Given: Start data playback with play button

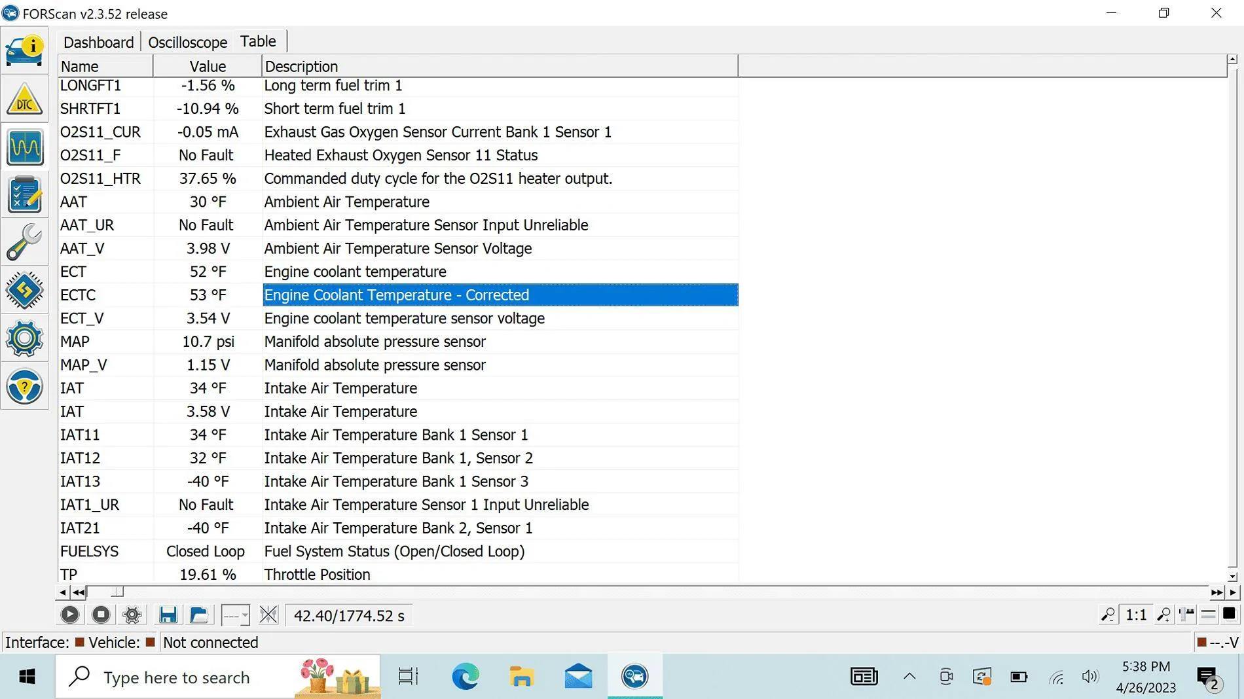Looking at the screenshot, I should [x=69, y=615].
